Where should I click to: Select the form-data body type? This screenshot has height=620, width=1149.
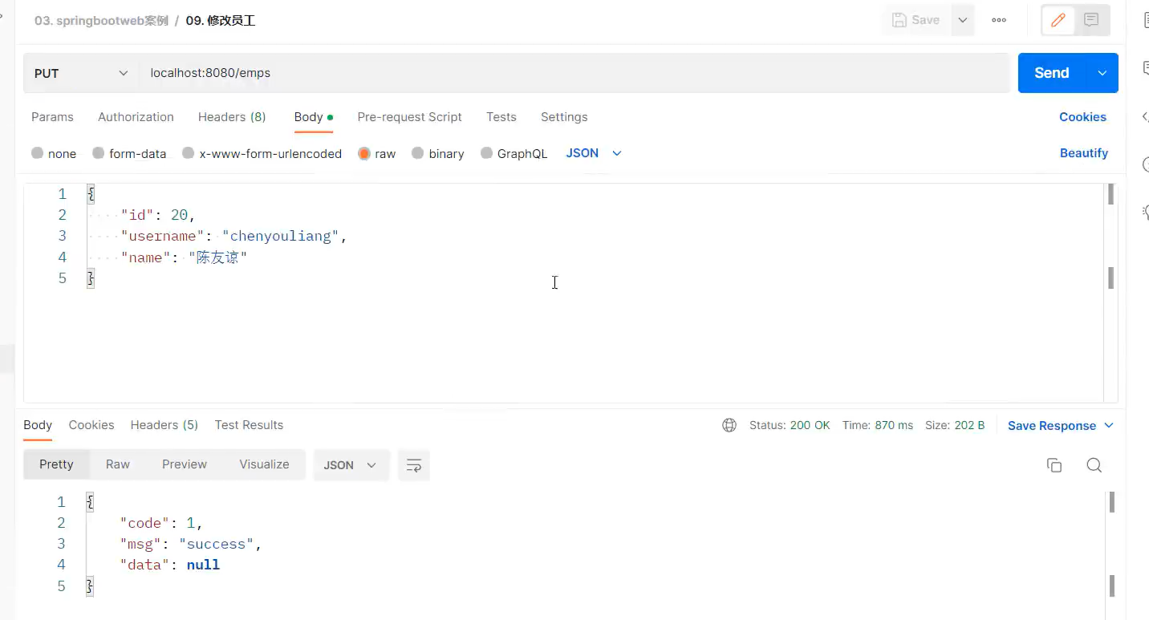click(129, 153)
